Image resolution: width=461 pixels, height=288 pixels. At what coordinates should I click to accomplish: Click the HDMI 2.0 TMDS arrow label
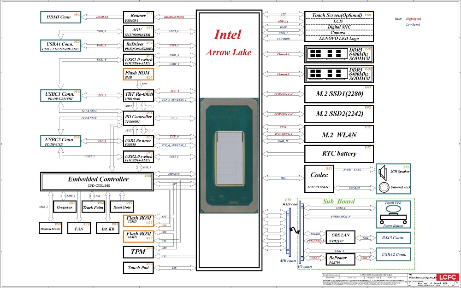click(x=174, y=17)
